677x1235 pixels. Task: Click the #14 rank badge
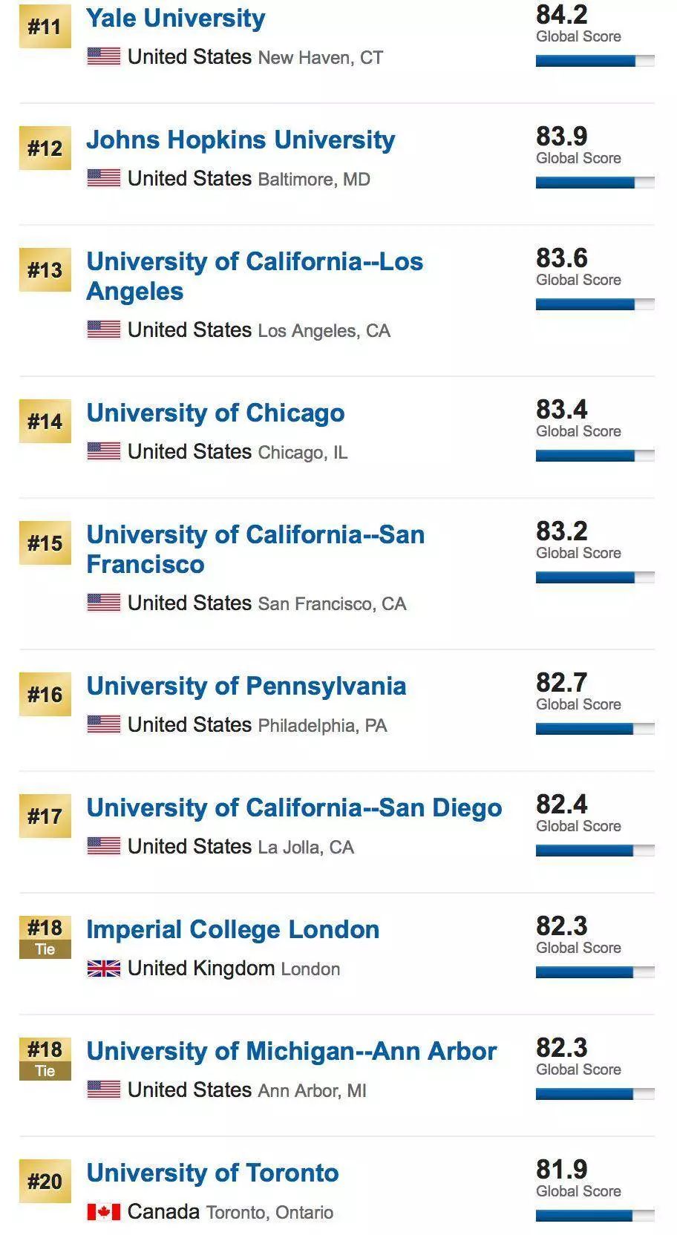click(x=45, y=422)
